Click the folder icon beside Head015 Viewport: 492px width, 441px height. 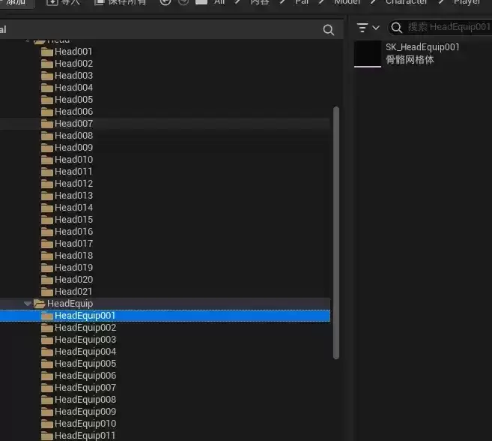(47, 220)
